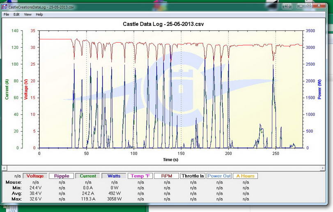Click the max current value '119.3 A'

click(88, 199)
